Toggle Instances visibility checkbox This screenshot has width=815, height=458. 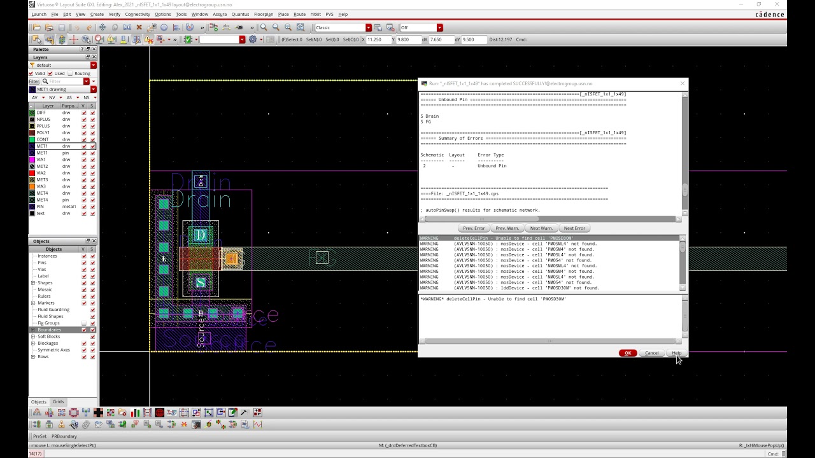click(x=83, y=256)
